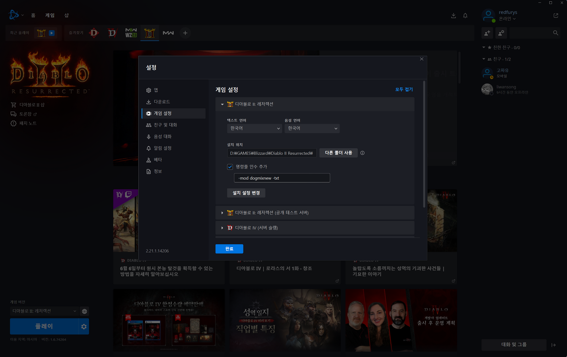This screenshot has width=567, height=357.
Task: Open redfurys profile avatar
Action: coord(488,15)
